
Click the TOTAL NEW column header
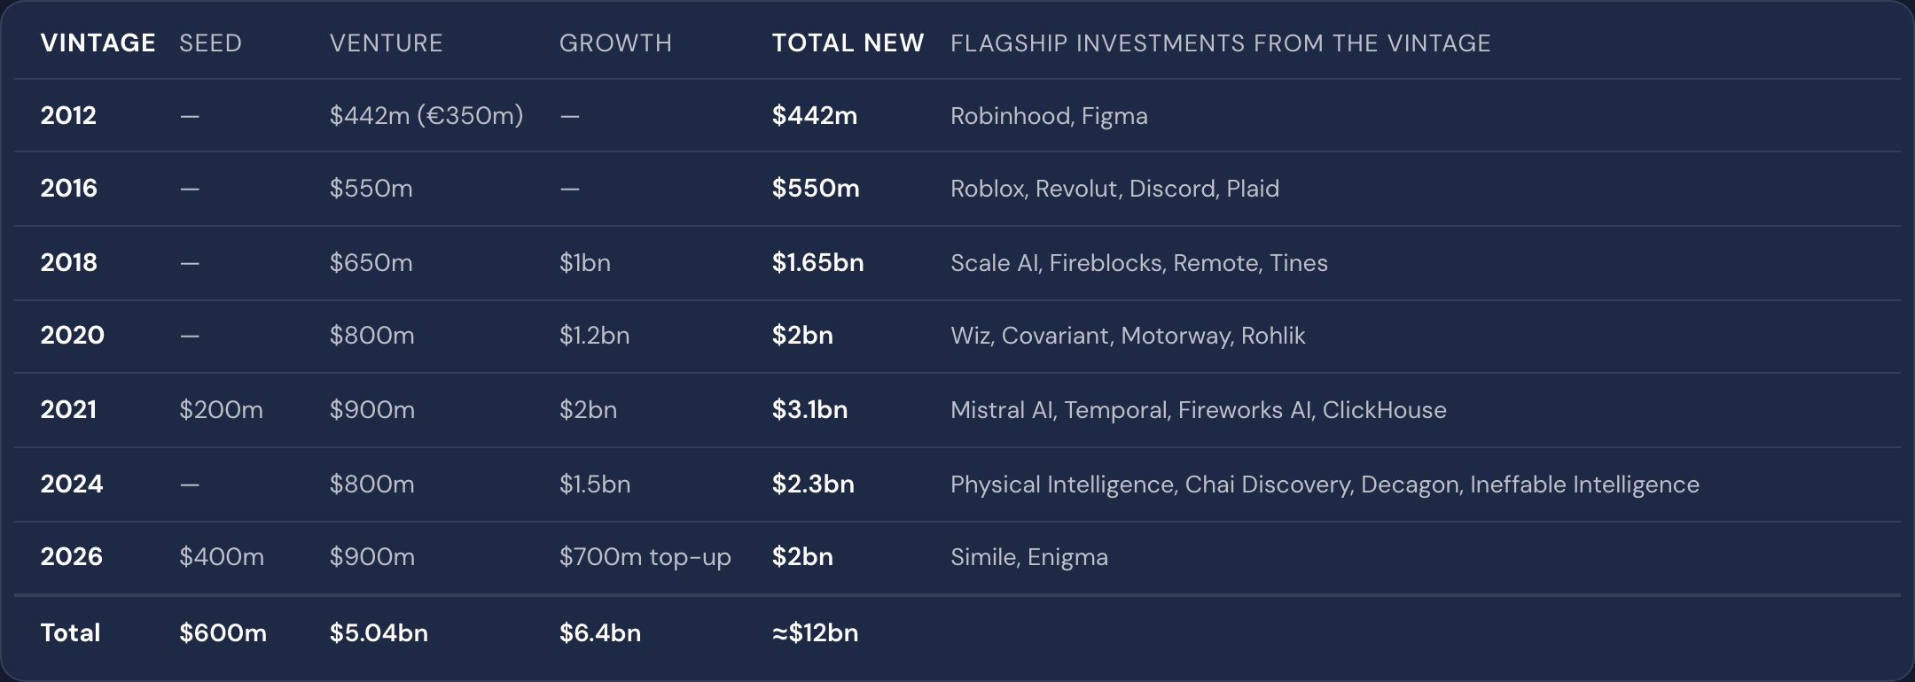[848, 43]
